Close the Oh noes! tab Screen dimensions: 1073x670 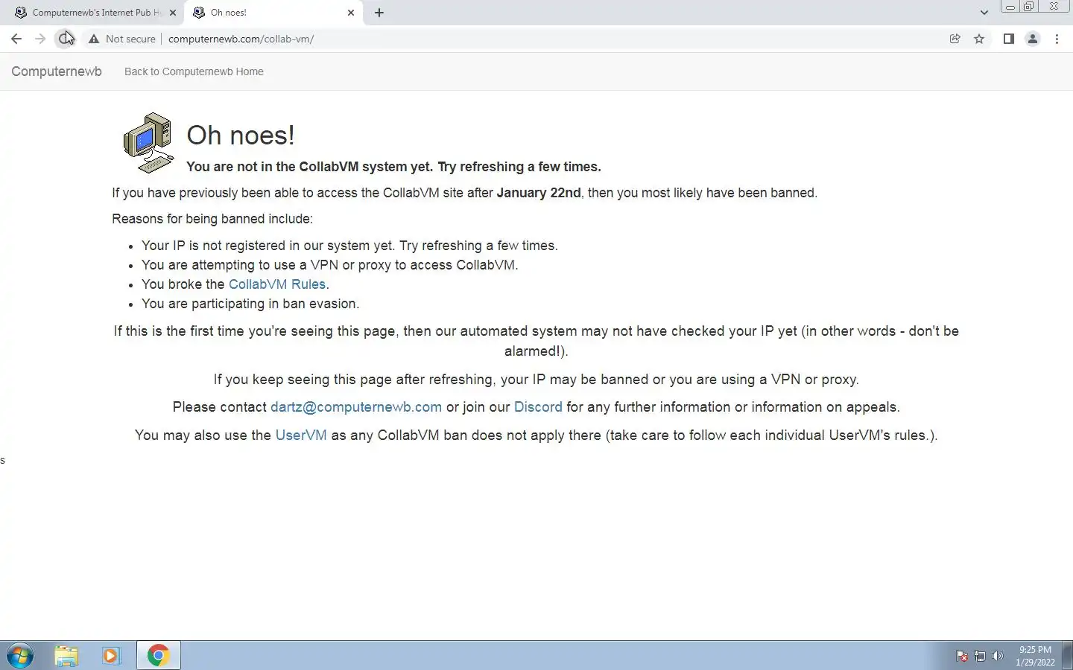click(x=351, y=13)
